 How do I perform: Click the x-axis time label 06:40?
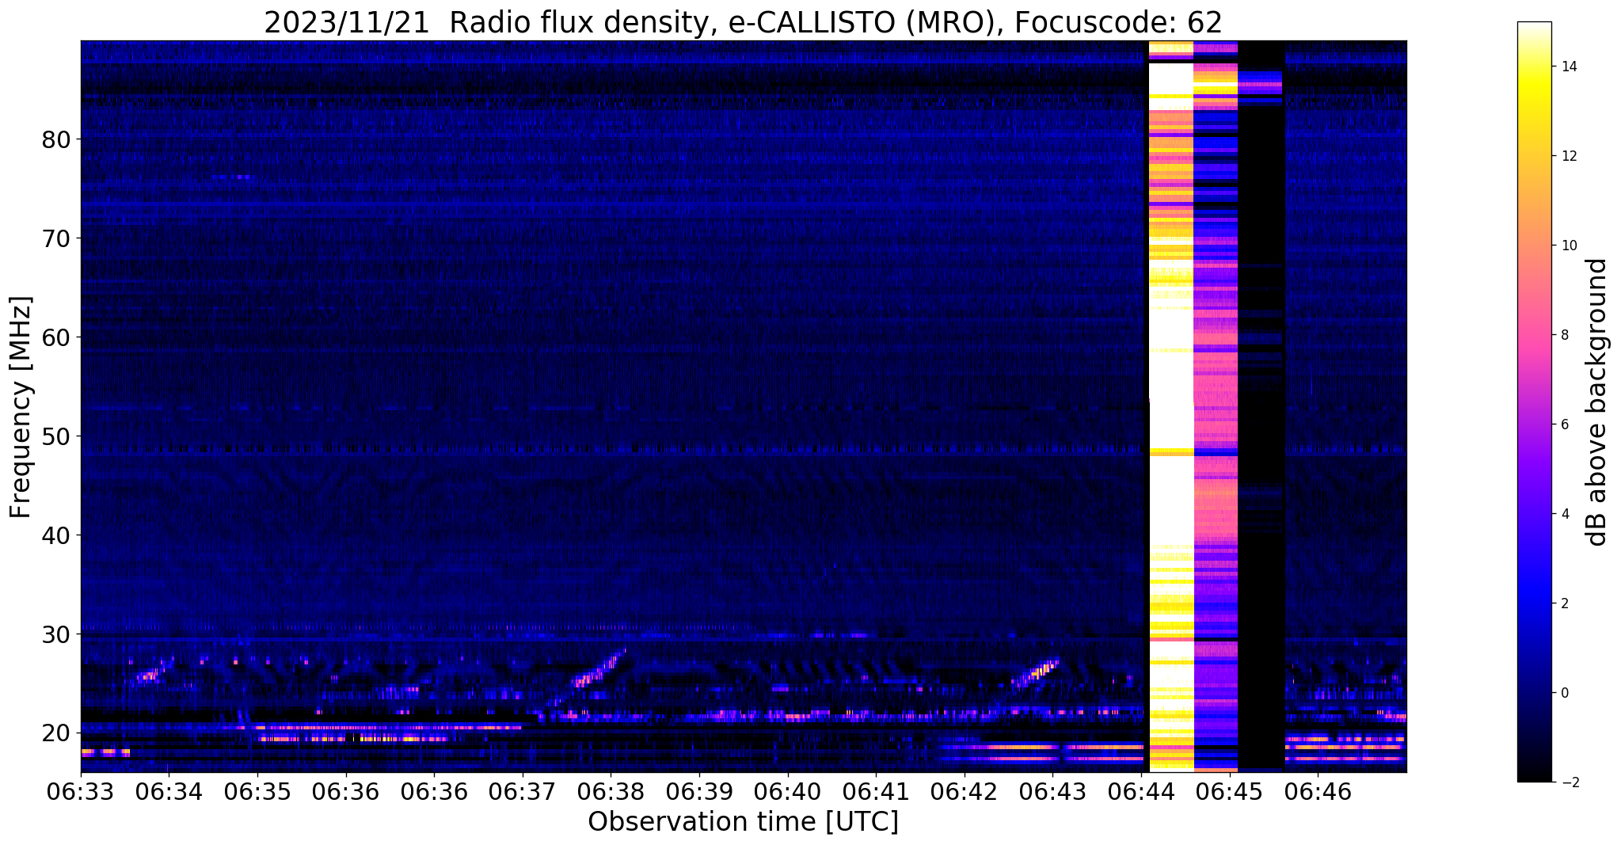coord(787,791)
